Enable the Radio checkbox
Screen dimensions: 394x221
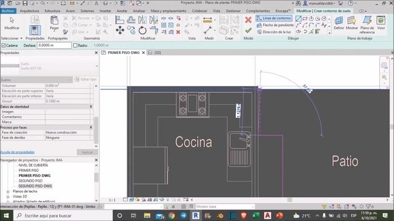[75, 45]
